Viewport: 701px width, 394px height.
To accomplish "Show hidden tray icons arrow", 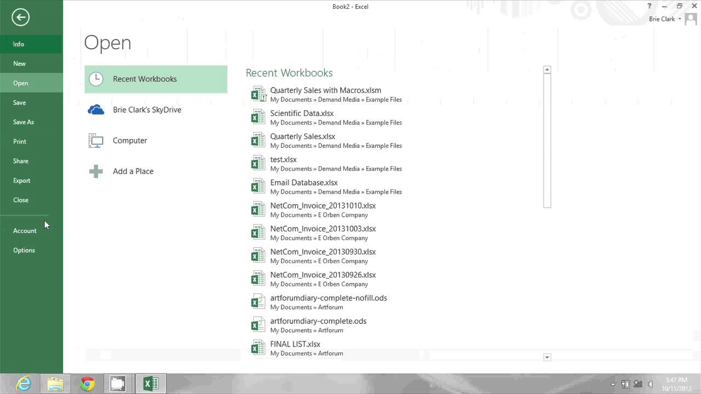I will click(613, 384).
